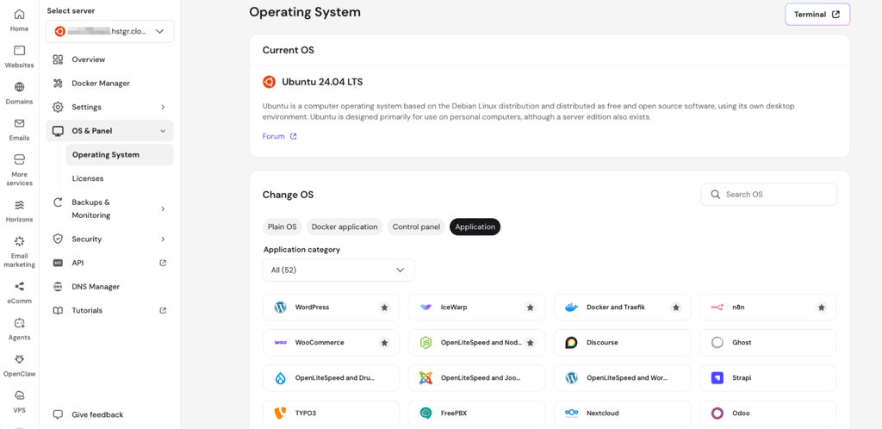
Task: Open Agents section
Action: [x=19, y=329]
